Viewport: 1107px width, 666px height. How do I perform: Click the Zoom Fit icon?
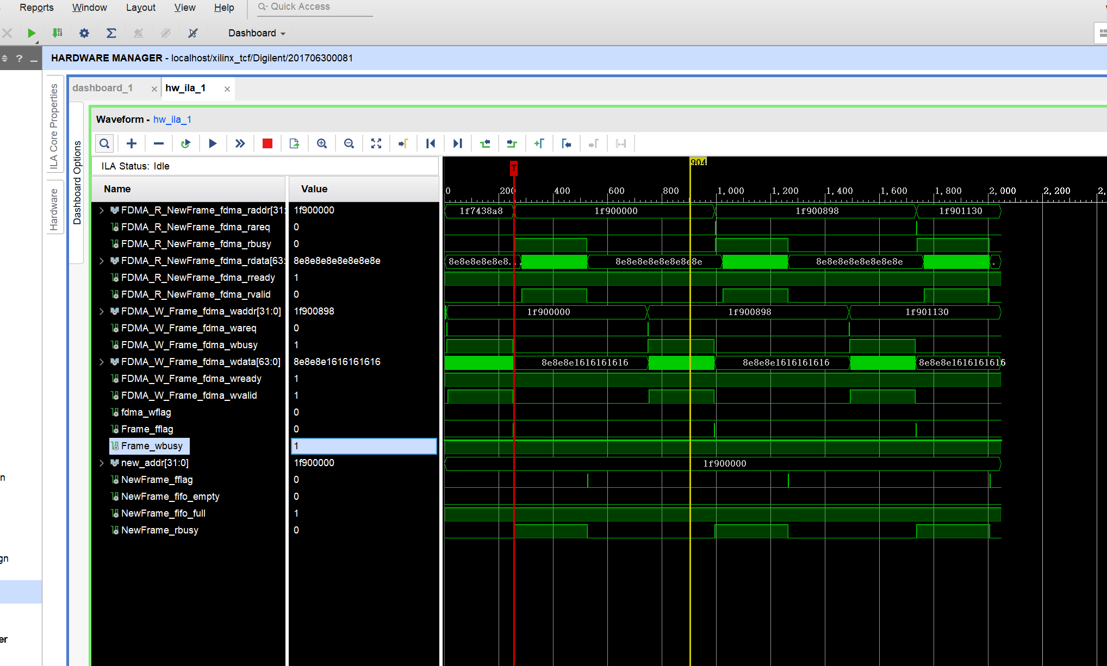click(x=376, y=143)
